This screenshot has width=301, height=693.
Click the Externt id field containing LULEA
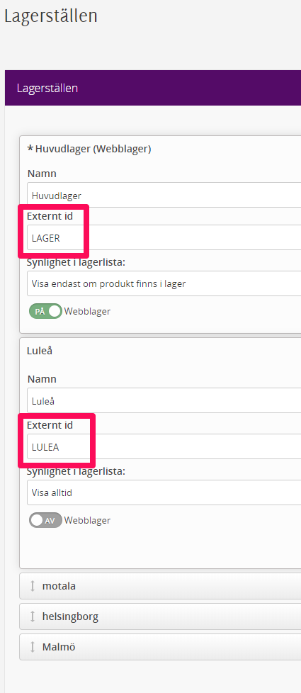click(164, 447)
